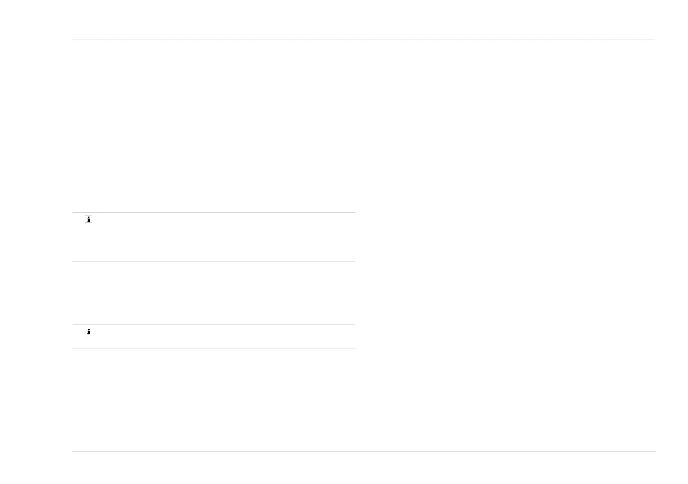The height and width of the screenshot is (484, 688).
Task: Click blank area below the lower note box
Action: pos(213,398)
